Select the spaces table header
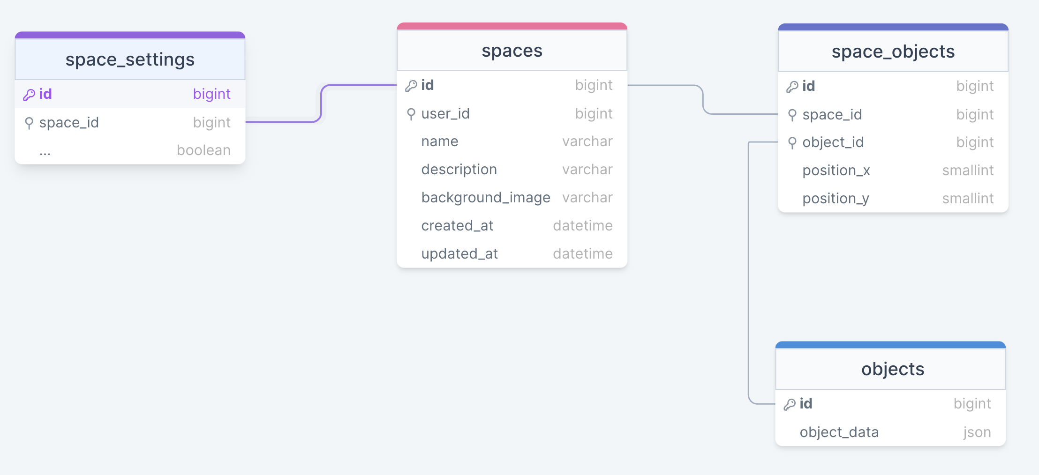The width and height of the screenshot is (1039, 475). pyautogui.click(x=512, y=51)
